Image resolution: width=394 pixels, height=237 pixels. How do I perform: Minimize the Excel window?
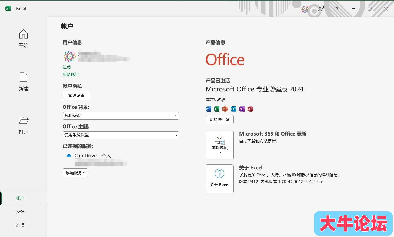(x=353, y=9)
